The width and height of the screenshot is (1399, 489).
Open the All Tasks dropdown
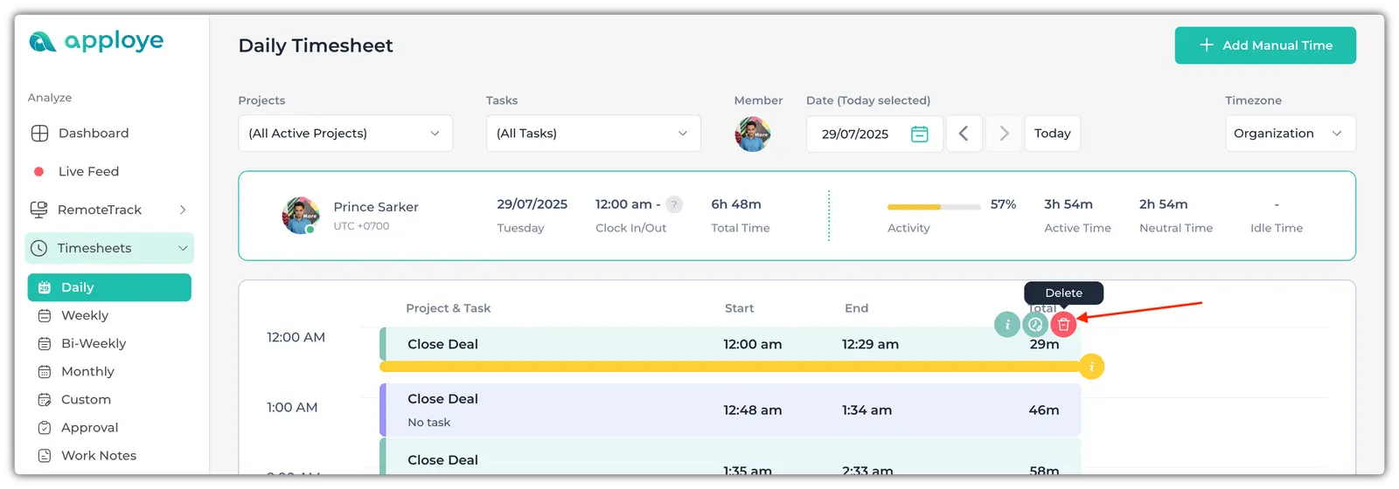pyautogui.click(x=593, y=134)
